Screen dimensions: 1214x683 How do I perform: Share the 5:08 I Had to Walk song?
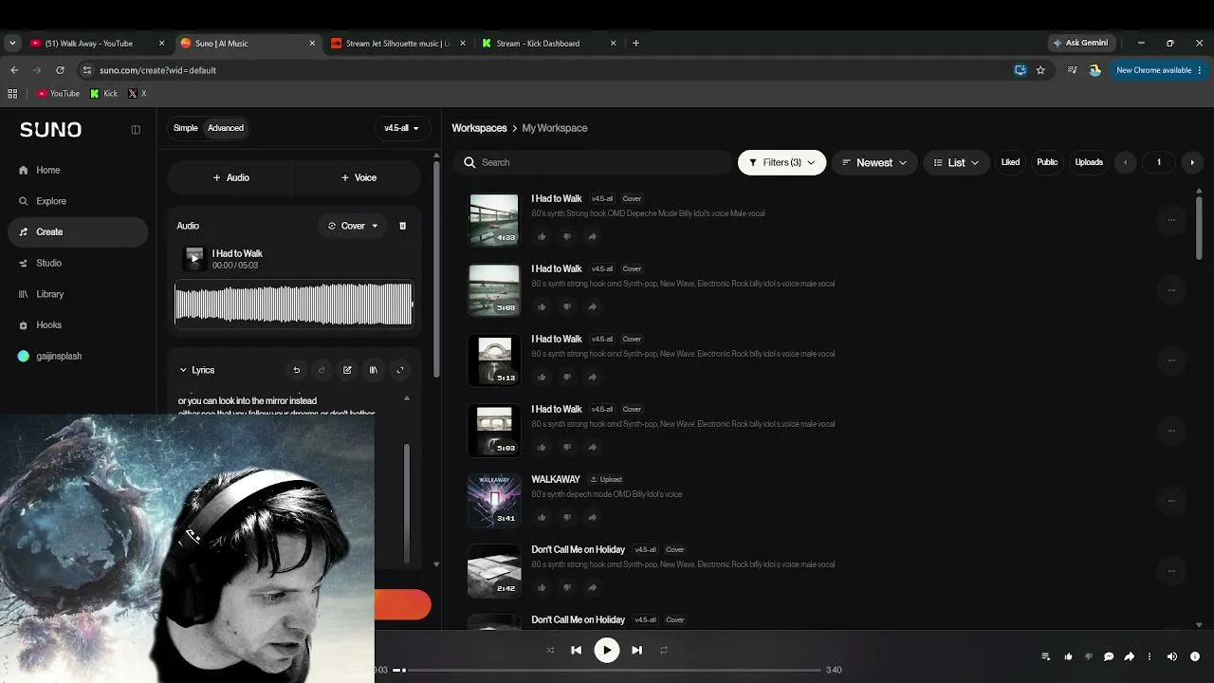(x=593, y=306)
